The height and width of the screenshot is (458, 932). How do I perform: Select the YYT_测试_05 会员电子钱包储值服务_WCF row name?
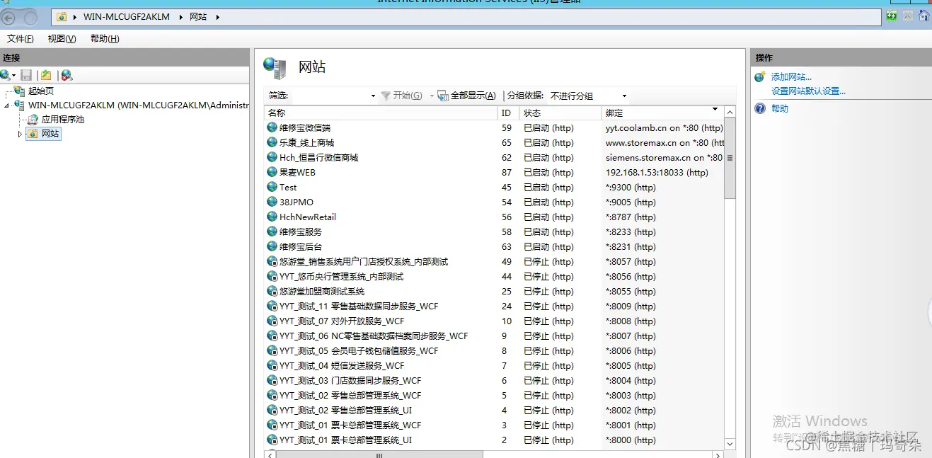pyautogui.click(x=359, y=350)
